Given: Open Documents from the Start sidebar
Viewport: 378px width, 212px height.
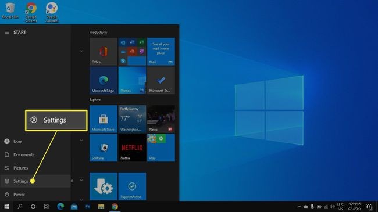Looking at the screenshot, I should [35, 154].
